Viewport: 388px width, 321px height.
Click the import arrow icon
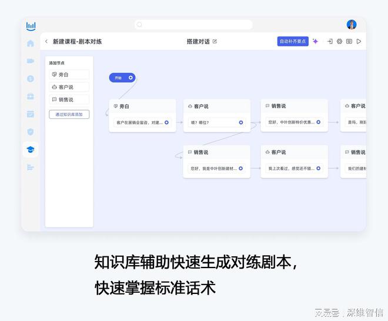[x=330, y=41]
